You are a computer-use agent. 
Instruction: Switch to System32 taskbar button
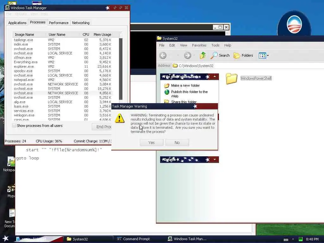[88, 239]
